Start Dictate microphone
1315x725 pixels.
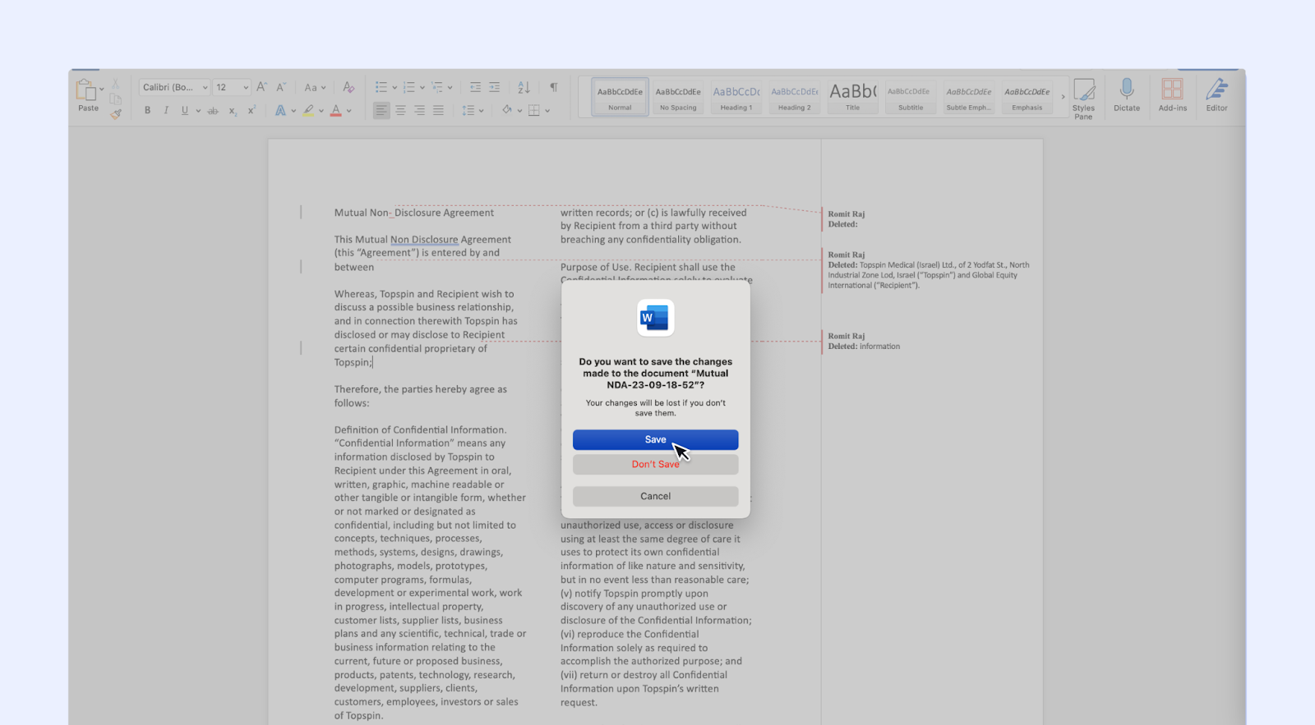coord(1127,95)
